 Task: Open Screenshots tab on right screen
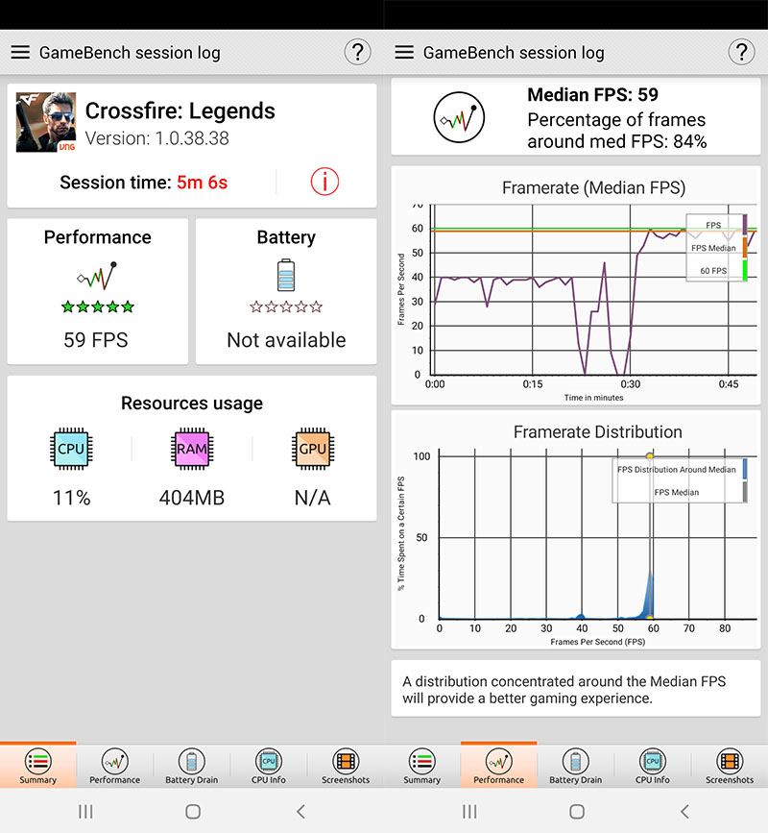click(x=730, y=765)
